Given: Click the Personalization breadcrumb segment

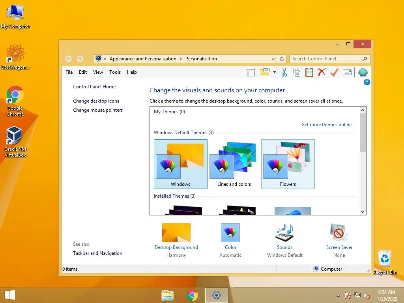Looking at the screenshot, I should (x=201, y=59).
